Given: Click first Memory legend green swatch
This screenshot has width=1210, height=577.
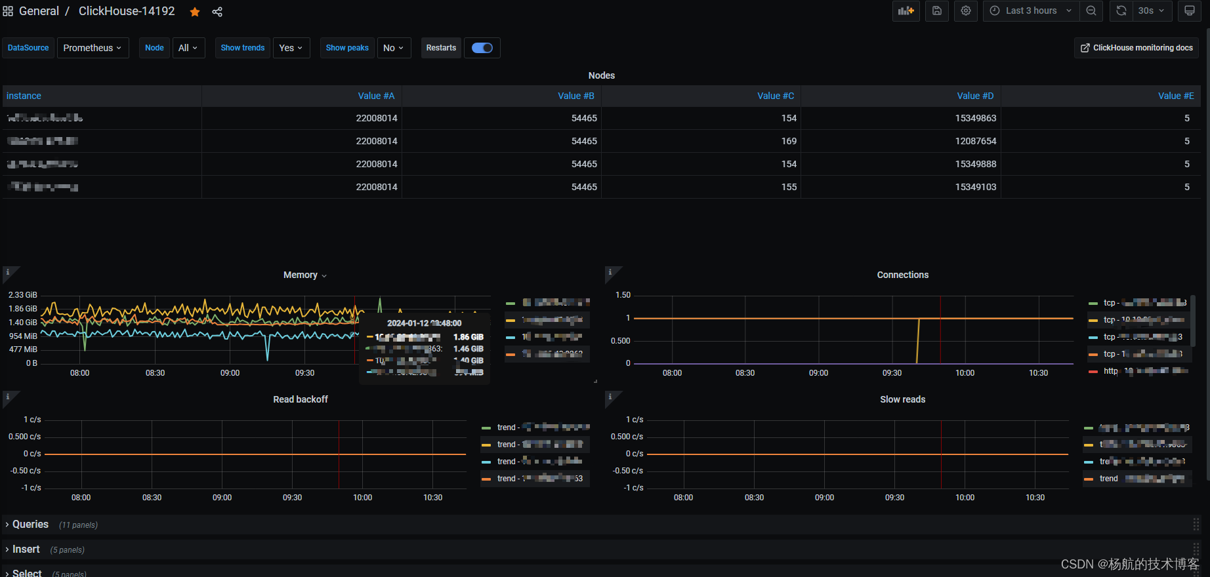Looking at the screenshot, I should point(511,303).
